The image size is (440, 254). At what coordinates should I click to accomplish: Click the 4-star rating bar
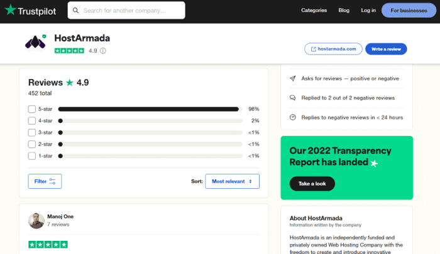(150, 121)
